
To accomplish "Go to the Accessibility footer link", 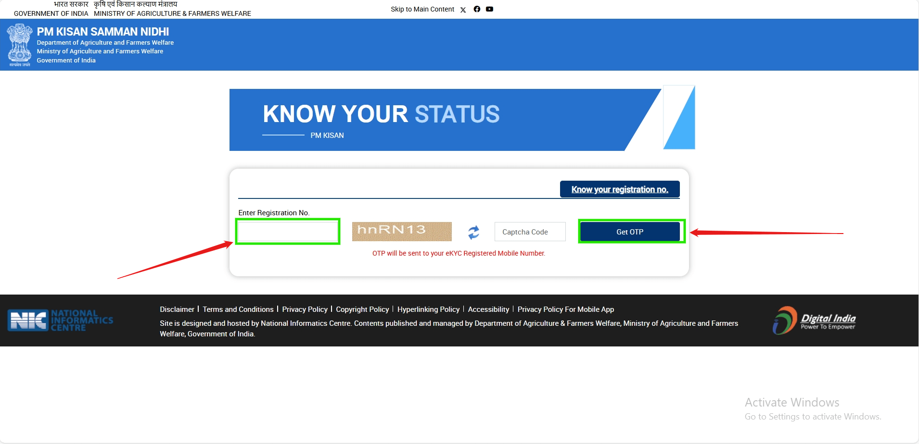I will (488, 309).
